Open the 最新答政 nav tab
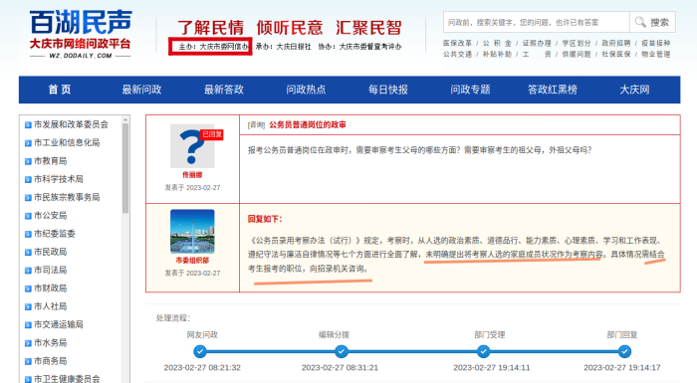This screenshot has width=697, height=383. (x=224, y=90)
